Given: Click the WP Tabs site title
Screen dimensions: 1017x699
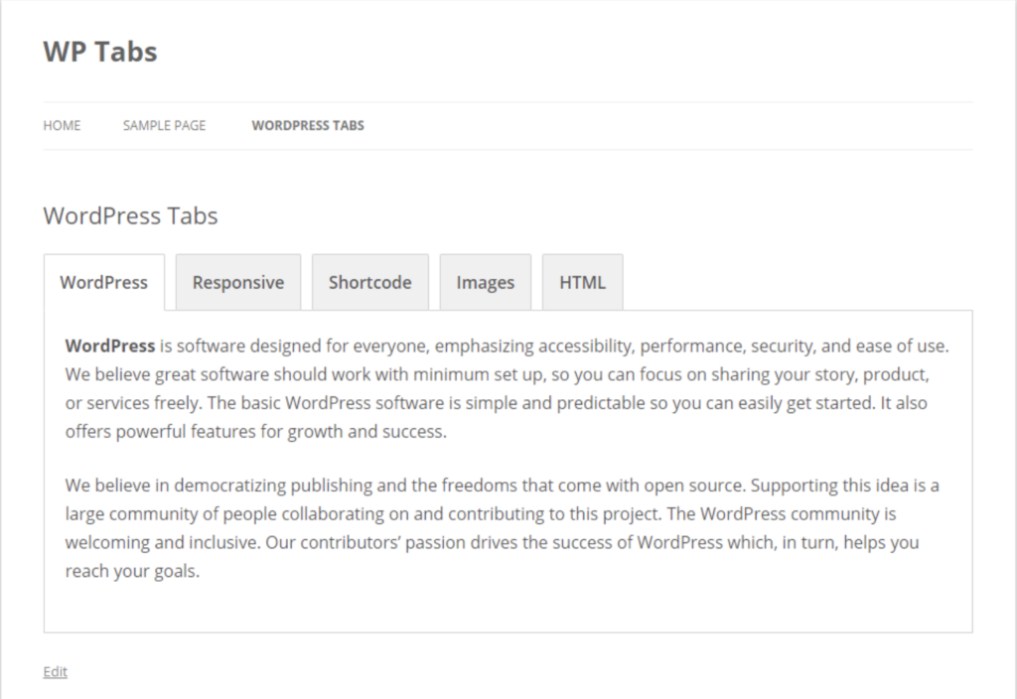Looking at the screenshot, I should pos(99,52).
